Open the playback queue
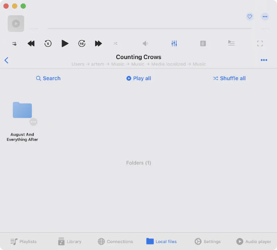Viewport: 277px width, 250px height. 231,43
